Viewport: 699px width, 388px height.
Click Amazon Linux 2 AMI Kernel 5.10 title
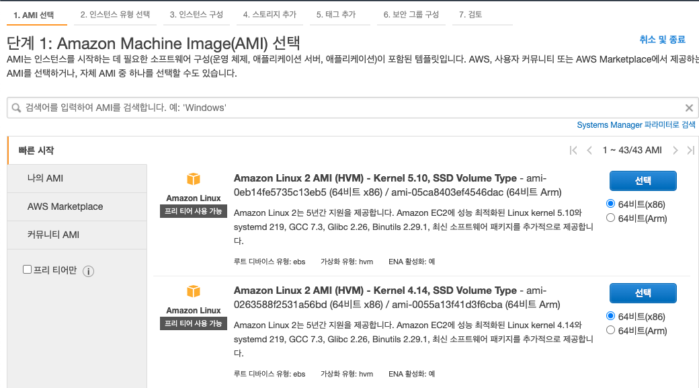point(375,178)
